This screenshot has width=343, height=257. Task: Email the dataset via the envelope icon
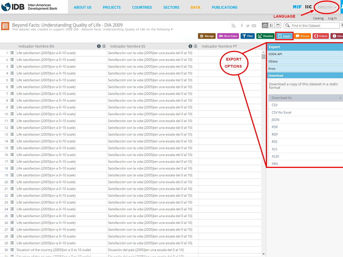(254, 26)
